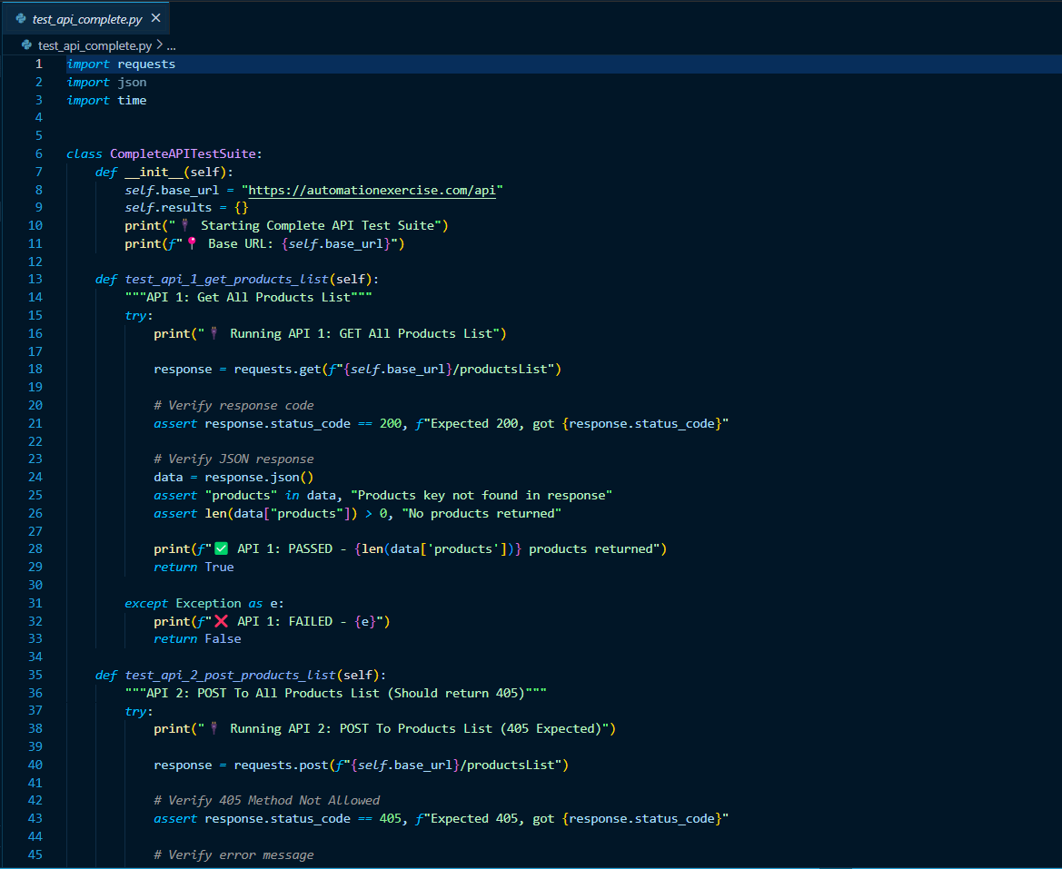Click line number 35 in the gutter

pos(35,675)
